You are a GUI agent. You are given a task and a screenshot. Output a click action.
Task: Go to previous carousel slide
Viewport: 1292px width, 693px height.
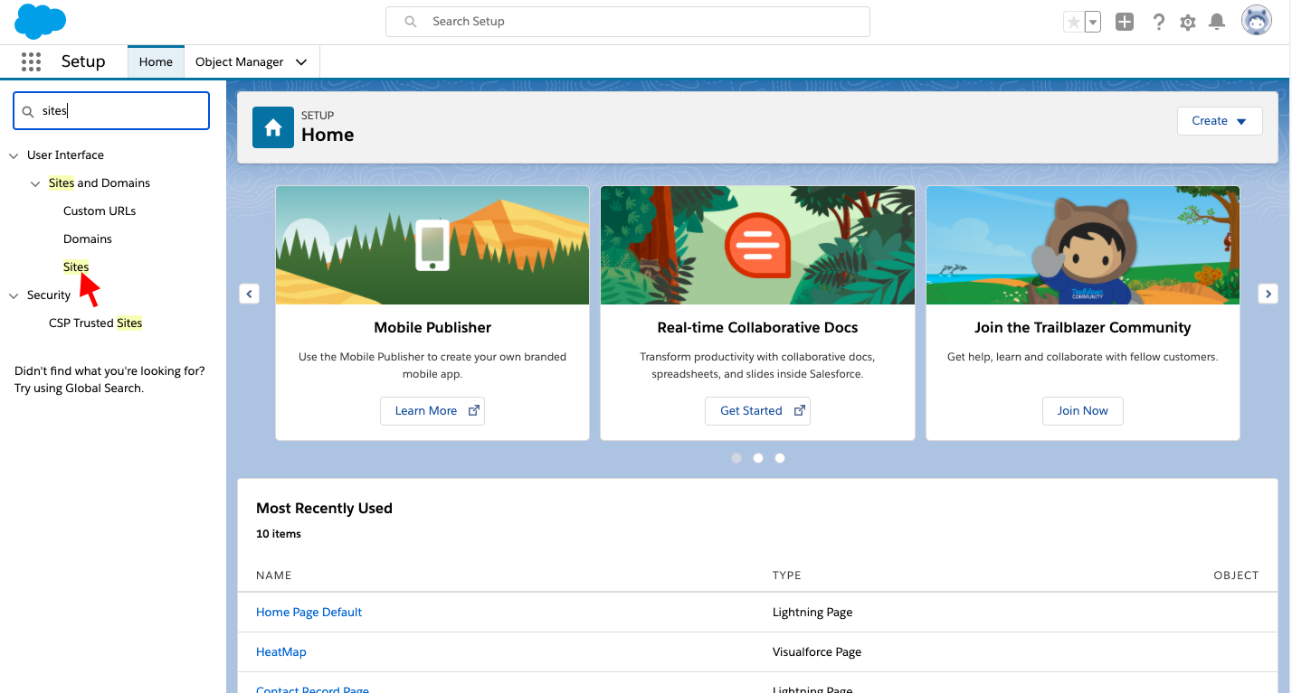250,294
